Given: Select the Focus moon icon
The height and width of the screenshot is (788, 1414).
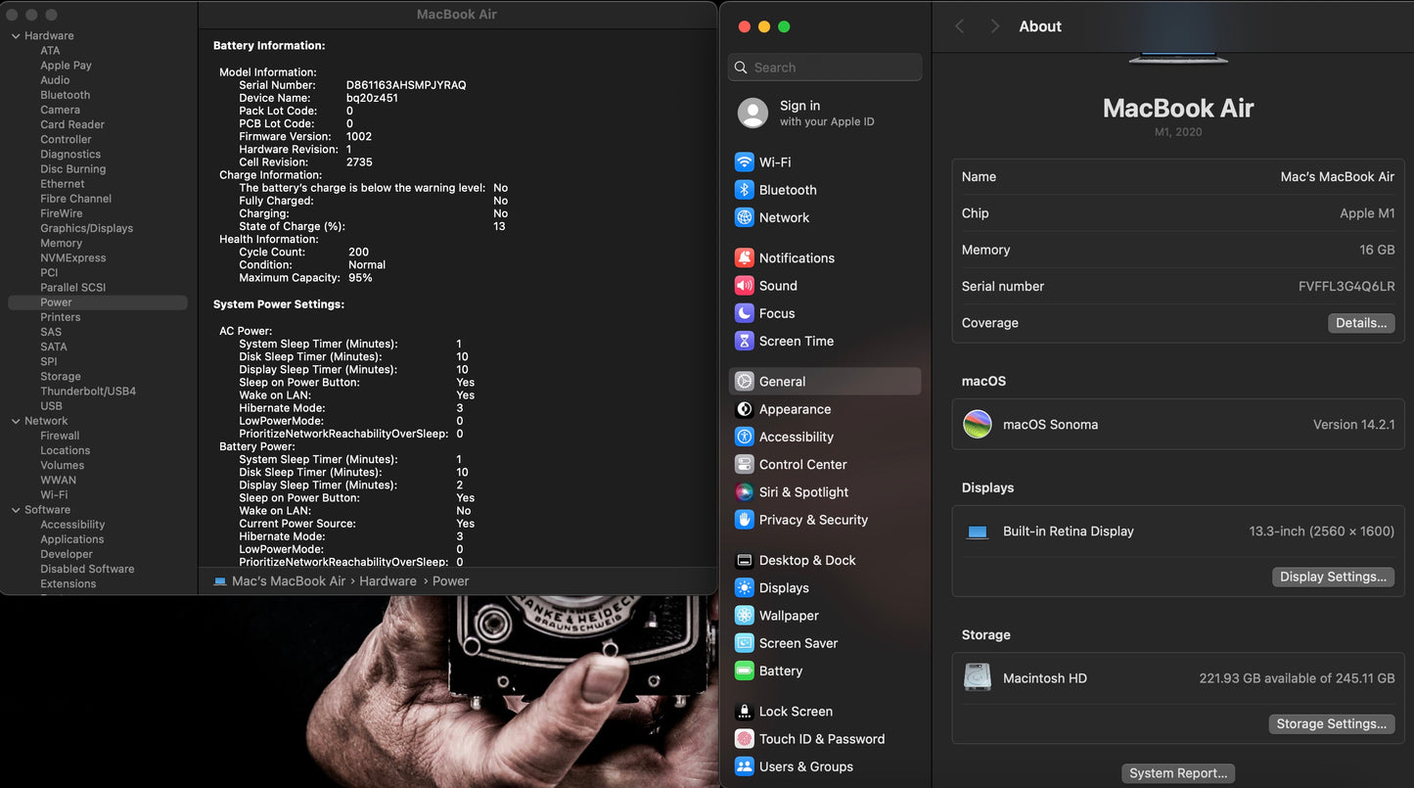Looking at the screenshot, I should coord(744,313).
